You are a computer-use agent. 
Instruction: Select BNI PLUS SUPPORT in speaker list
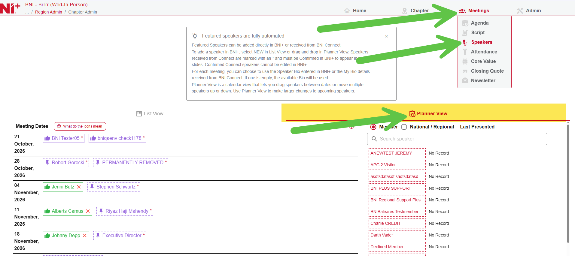click(397, 188)
